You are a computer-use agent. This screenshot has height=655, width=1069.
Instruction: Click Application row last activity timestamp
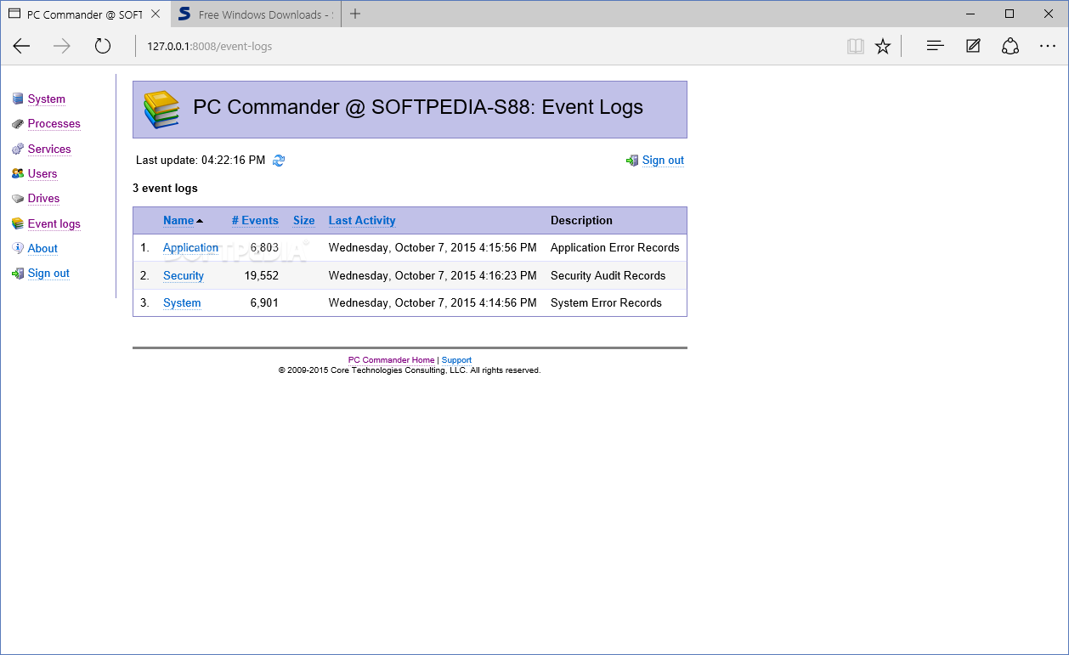pos(433,248)
